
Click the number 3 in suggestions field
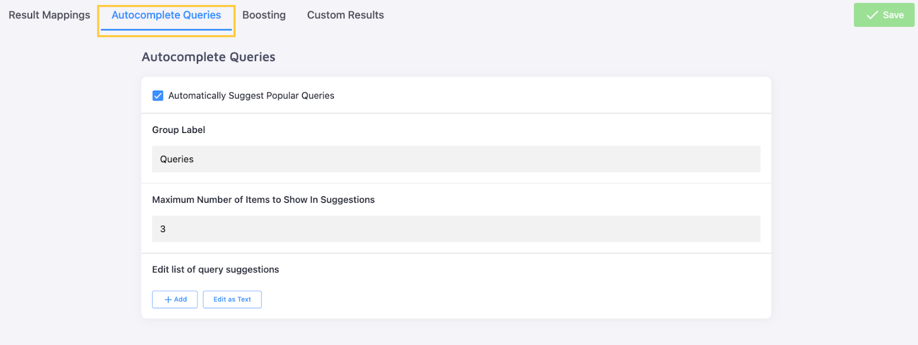(x=163, y=229)
